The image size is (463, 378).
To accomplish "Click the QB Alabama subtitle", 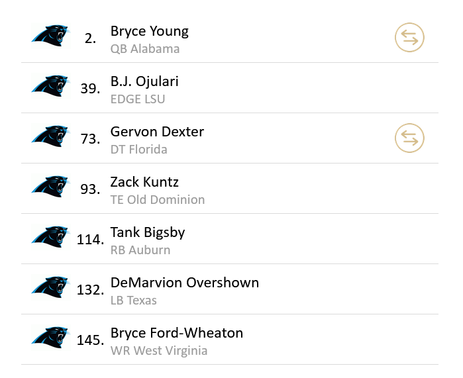I will (145, 49).
